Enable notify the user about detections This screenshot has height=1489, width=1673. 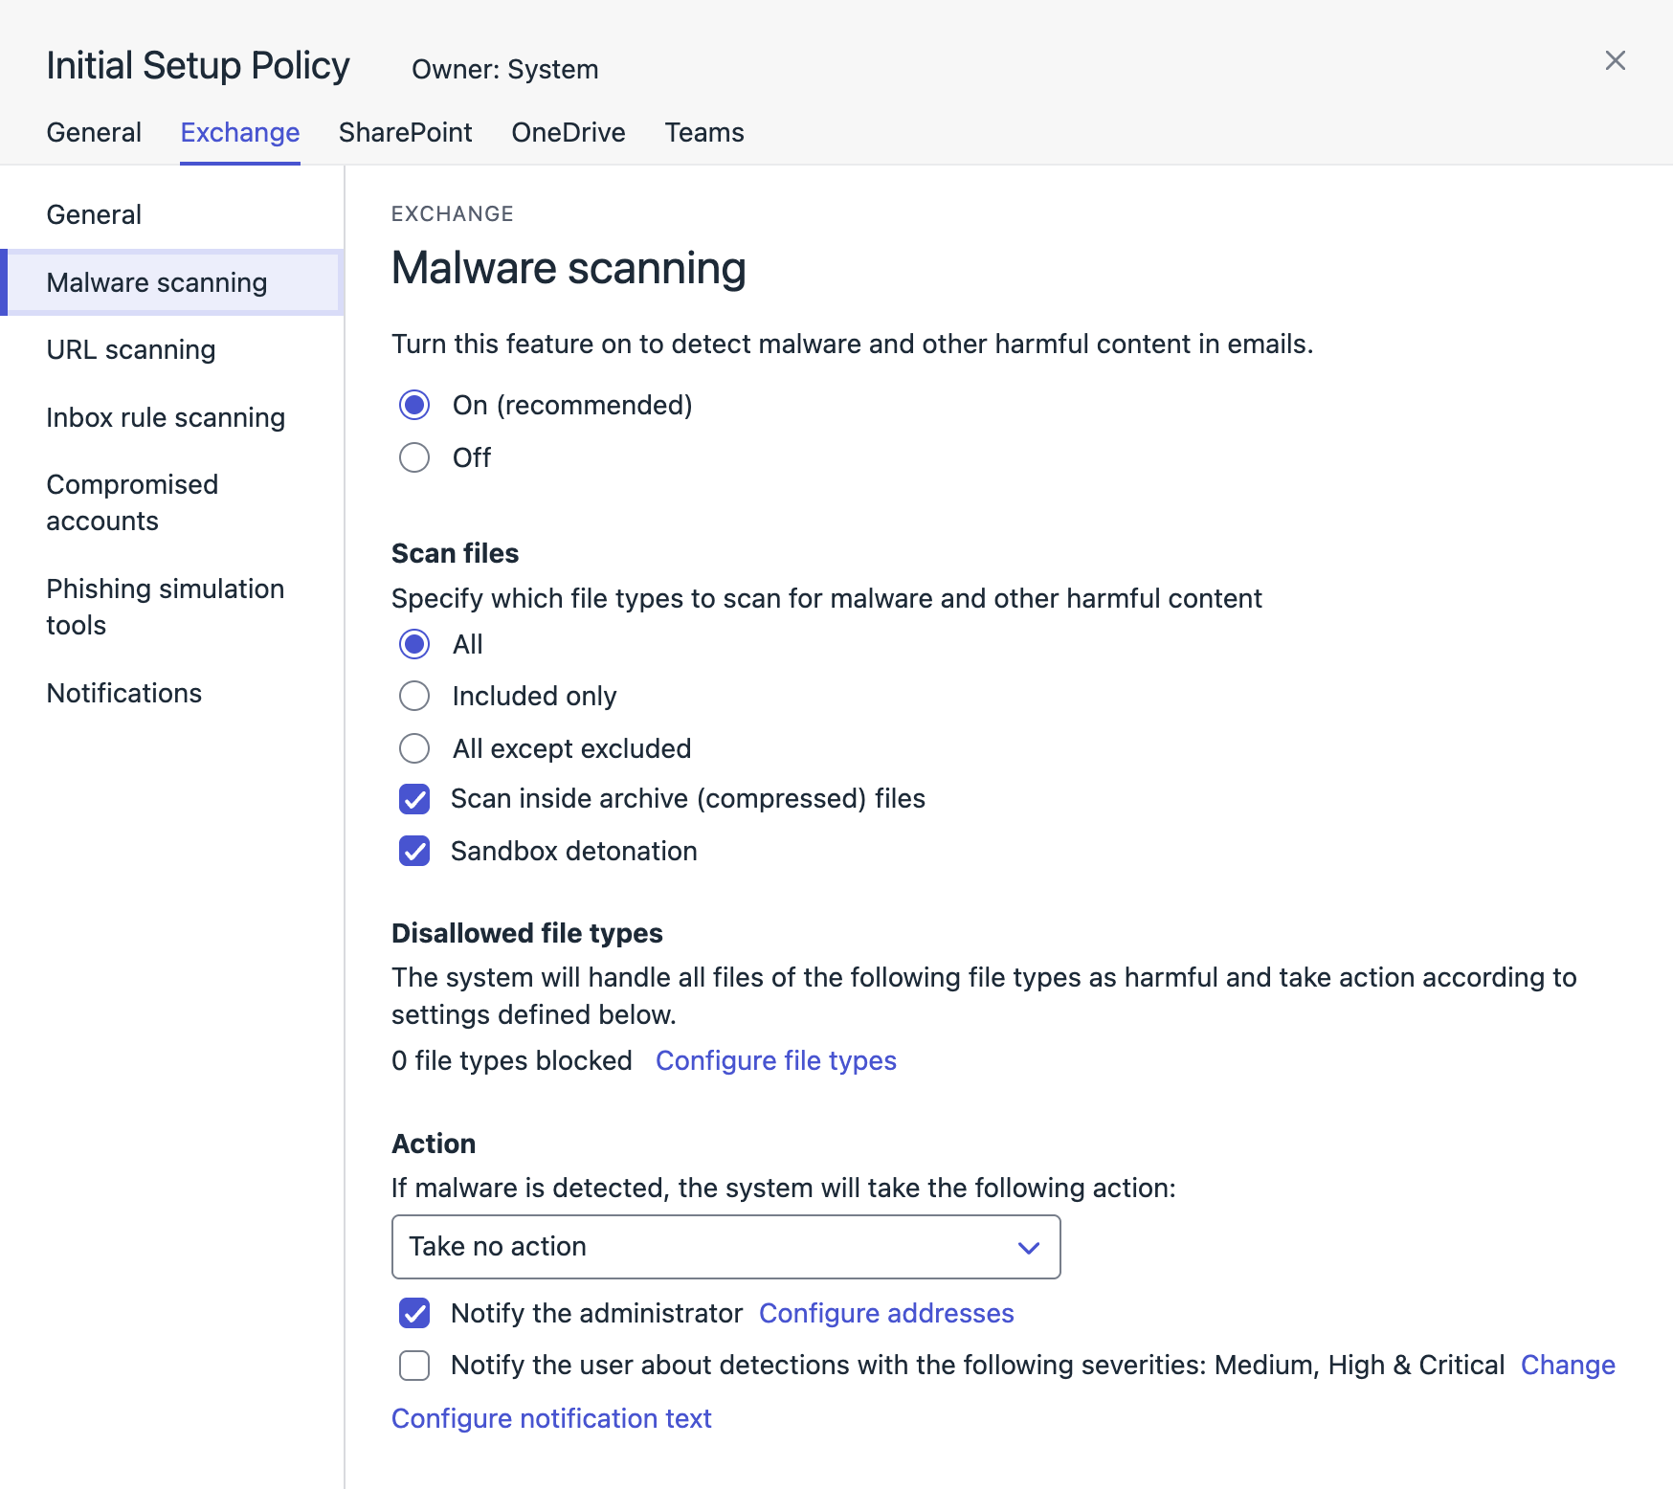(414, 1366)
